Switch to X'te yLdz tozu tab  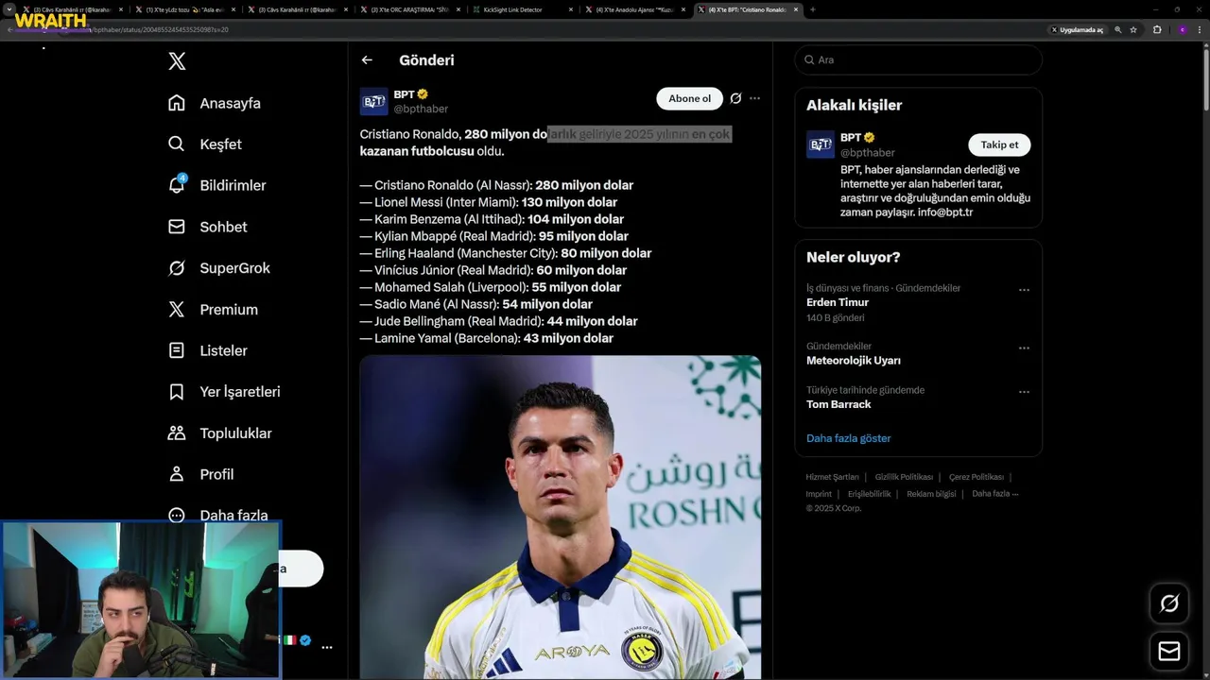[x=184, y=9]
